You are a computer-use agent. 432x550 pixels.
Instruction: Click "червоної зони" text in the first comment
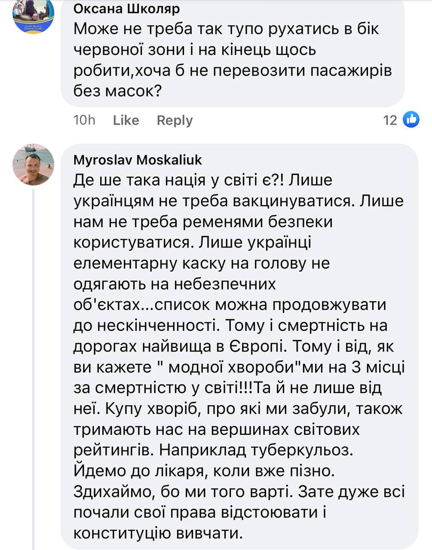point(129,50)
